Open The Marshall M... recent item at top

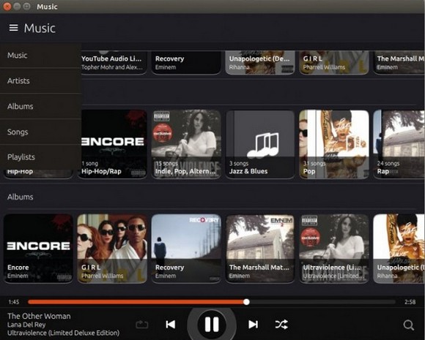click(x=399, y=62)
